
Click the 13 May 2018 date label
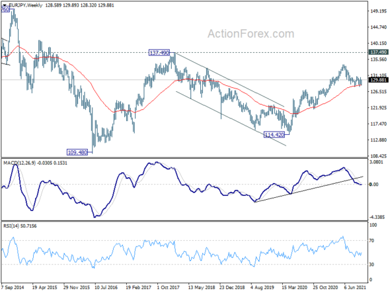pos(201,287)
